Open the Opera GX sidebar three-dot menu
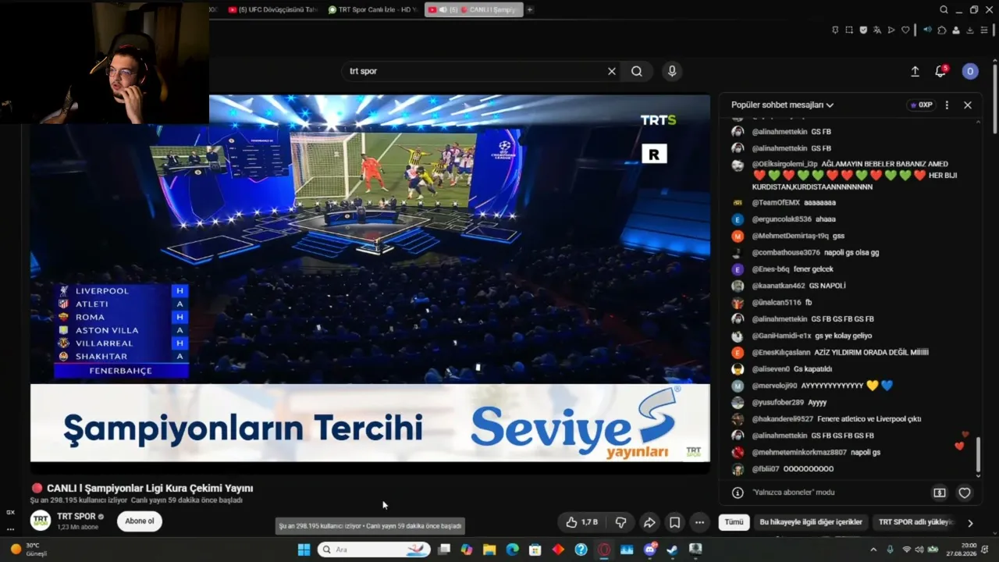This screenshot has height=562, width=999. pos(10,529)
